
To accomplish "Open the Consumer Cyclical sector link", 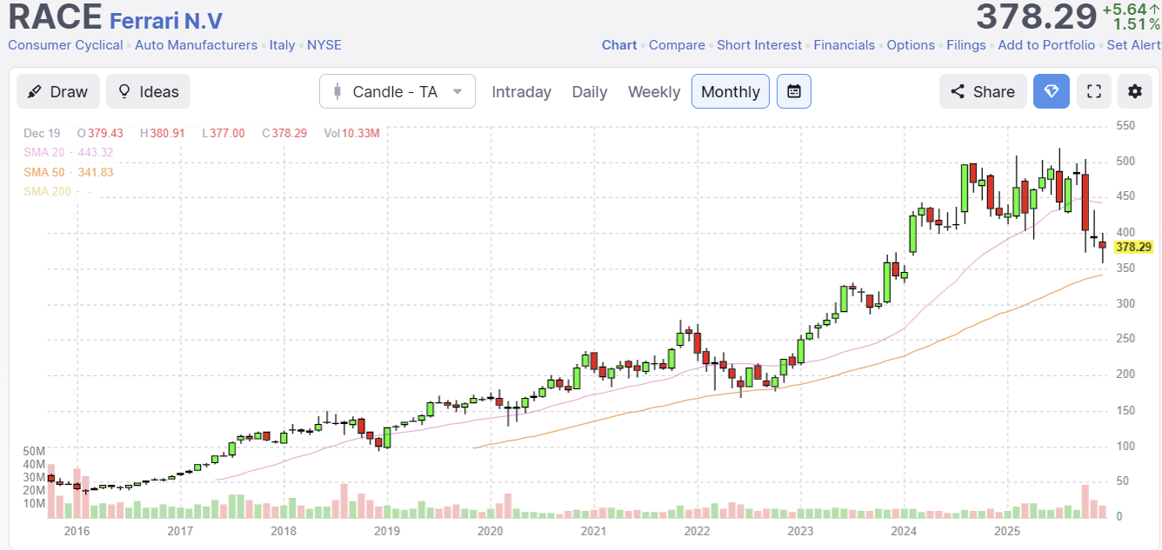I will 65,45.
